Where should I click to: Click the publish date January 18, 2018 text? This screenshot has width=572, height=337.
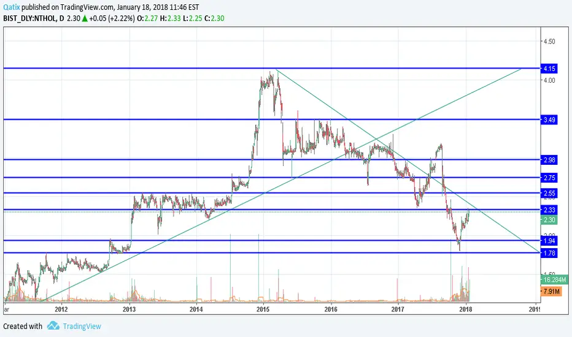[142, 7]
